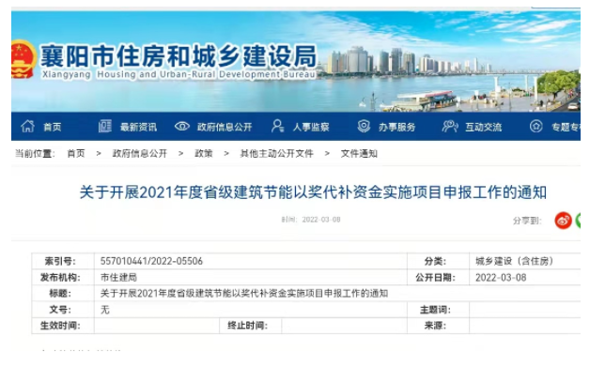The height and width of the screenshot is (368, 590).
Task: Click the 专题专栏 badge icon
Action: pyautogui.click(x=536, y=127)
